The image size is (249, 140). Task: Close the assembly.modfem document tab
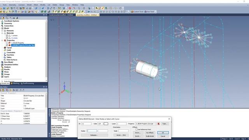[x=98, y=15]
